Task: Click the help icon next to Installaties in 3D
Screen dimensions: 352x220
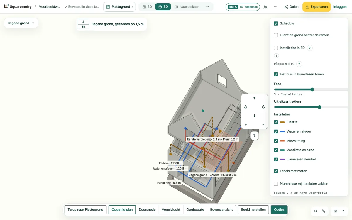Action: 310,48
